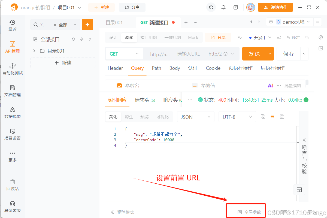Switch to the Body tab
327x218 pixels.
(175, 68)
